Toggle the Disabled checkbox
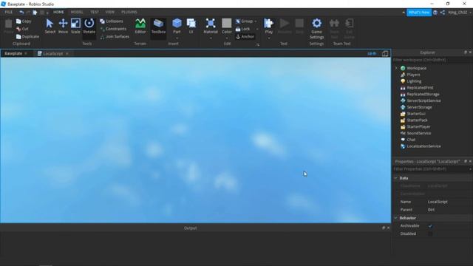Image resolution: width=473 pixels, height=266 pixels. coord(430,233)
